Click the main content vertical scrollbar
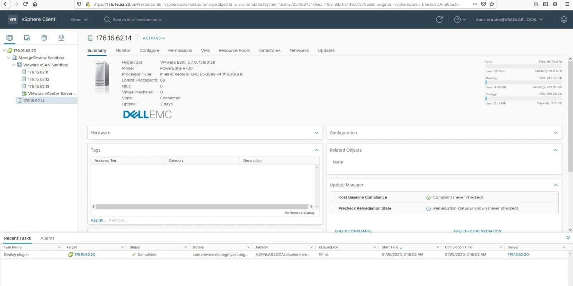The width and height of the screenshot is (573, 286). click(570, 116)
